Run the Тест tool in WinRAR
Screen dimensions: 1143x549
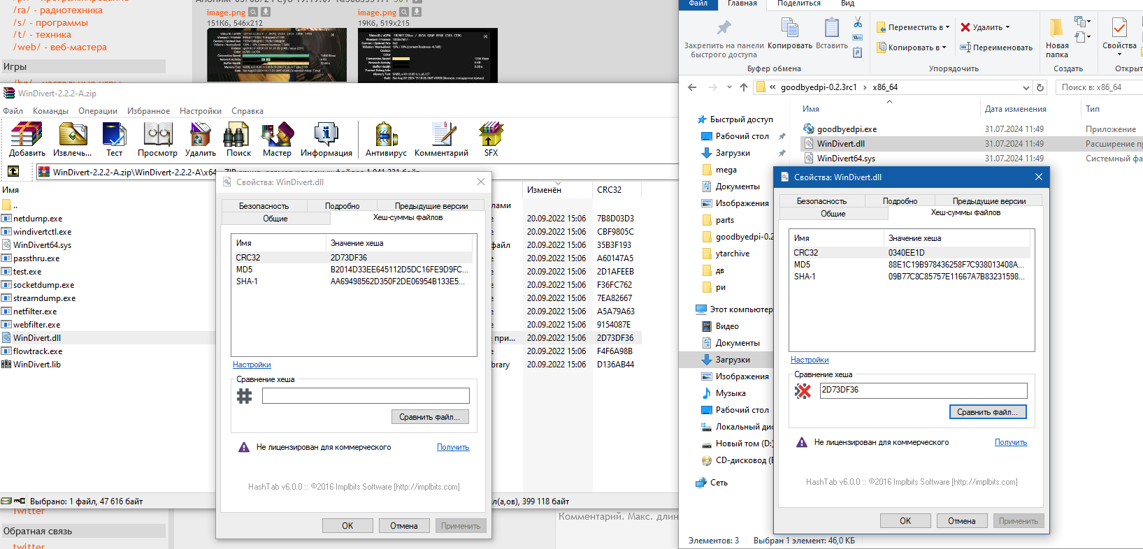[x=114, y=139]
